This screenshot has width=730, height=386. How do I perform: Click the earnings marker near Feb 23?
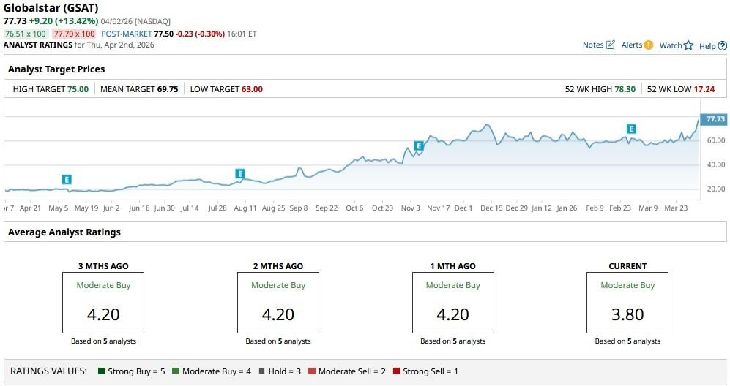coord(631,129)
